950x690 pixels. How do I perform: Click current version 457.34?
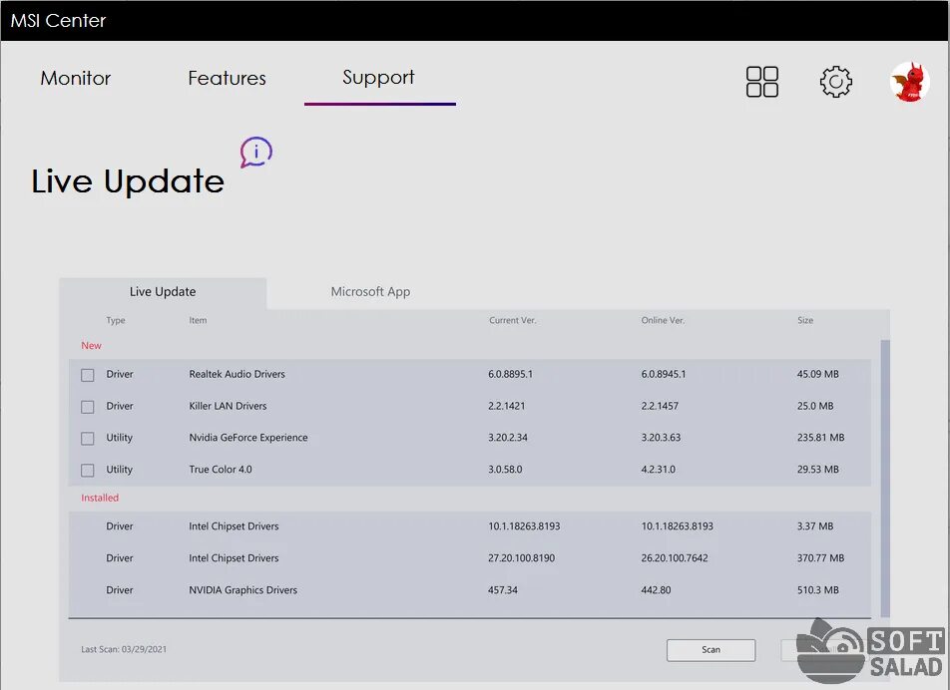(503, 590)
